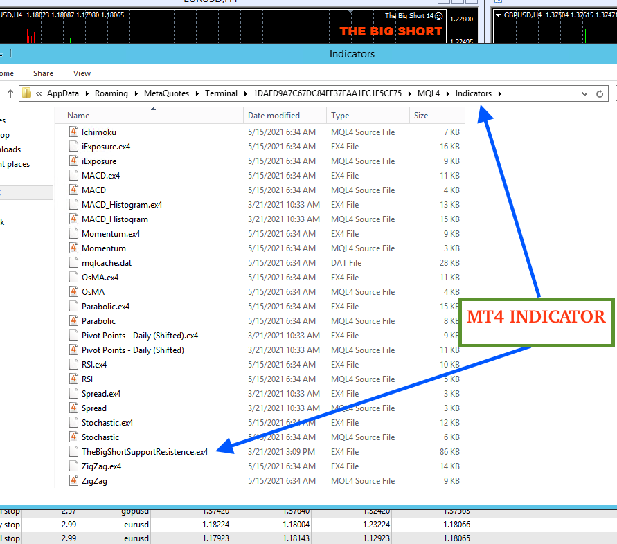Click the Stochastic.ex4 file icon
This screenshot has height=544, width=617.
(x=73, y=422)
